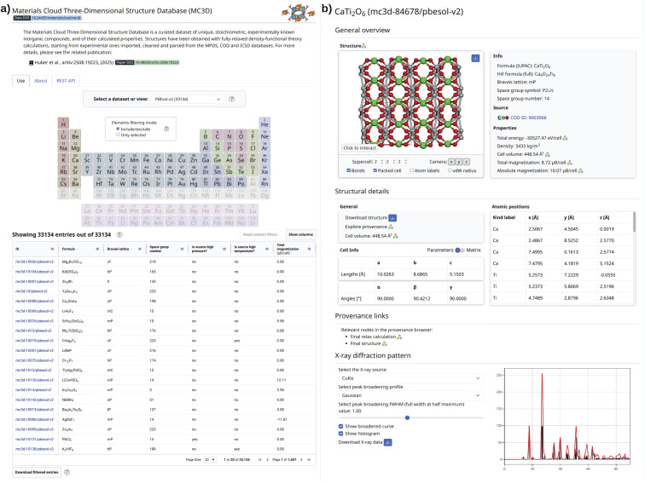The width and height of the screenshot is (645, 483).
Task: Open provenance icon beside Total magnetization
Action: pos(570,163)
